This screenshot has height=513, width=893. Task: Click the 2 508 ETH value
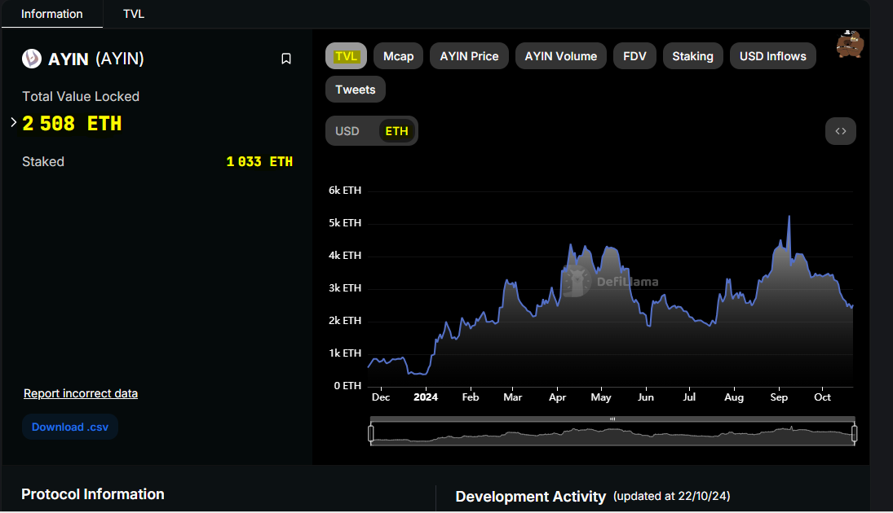(x=72, y=124)
